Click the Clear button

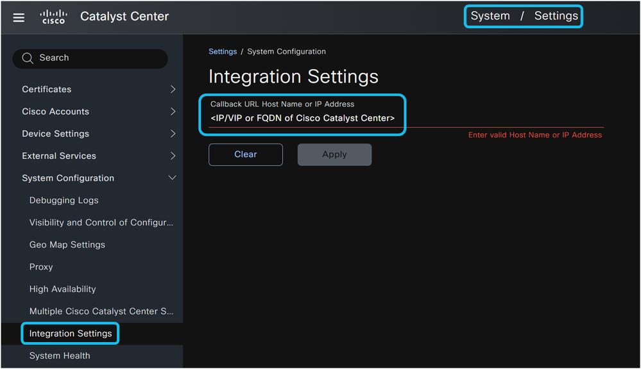[245, 154]
